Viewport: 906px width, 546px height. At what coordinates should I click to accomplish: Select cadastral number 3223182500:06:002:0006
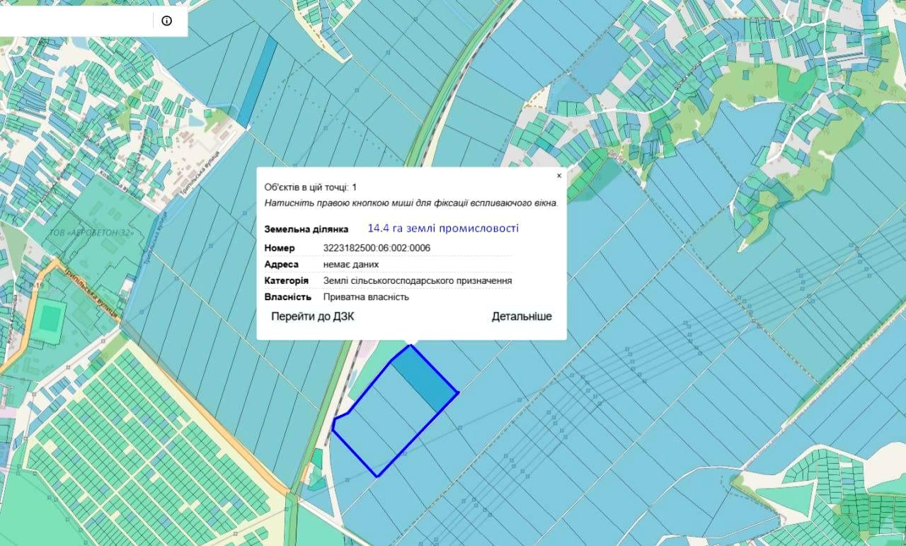pyautogui.click(x=377, y=248)
